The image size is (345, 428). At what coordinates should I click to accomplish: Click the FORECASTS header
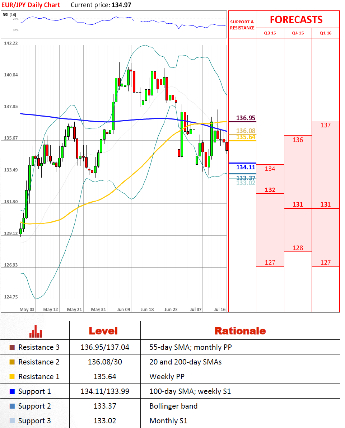coord(297,20)
